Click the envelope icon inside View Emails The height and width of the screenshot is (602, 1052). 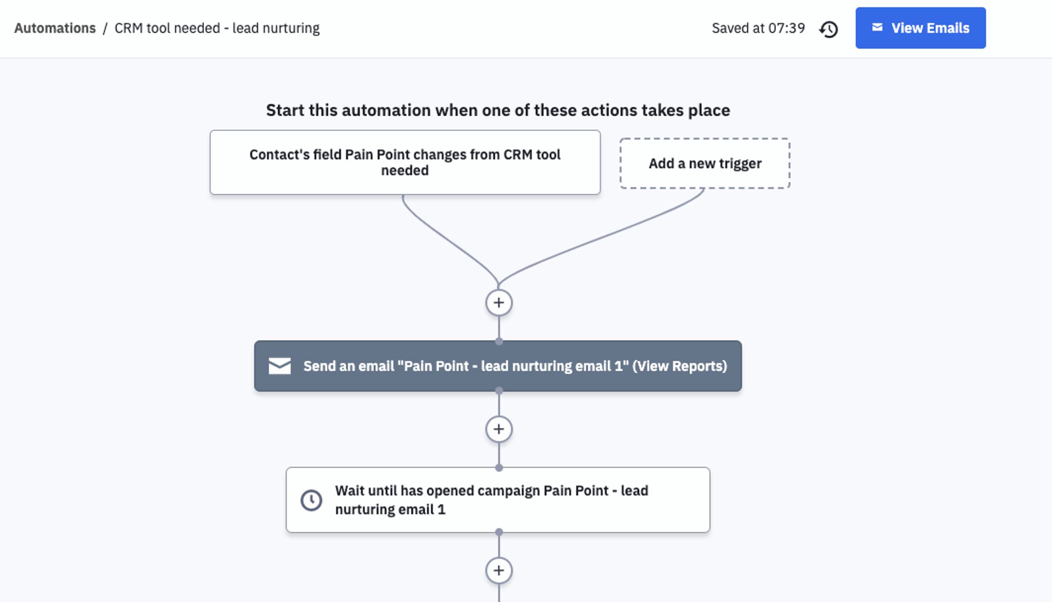click(877, 27)
